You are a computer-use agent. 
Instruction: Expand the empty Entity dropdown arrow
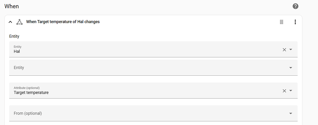(291, 68)
